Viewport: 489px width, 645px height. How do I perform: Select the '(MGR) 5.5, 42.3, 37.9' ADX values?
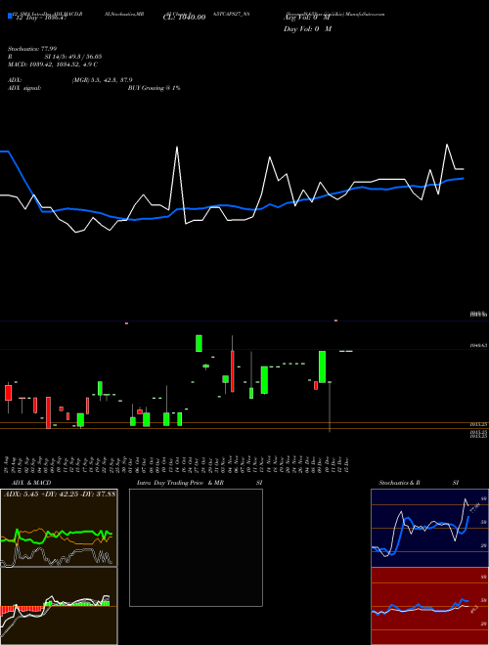102,80
